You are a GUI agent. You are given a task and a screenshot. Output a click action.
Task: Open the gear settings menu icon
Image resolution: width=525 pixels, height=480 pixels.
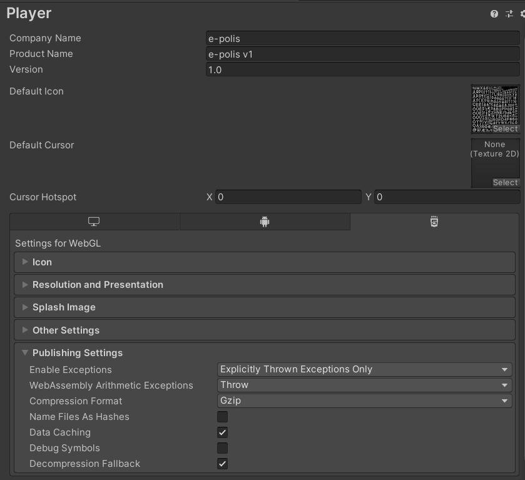point(522,14)
